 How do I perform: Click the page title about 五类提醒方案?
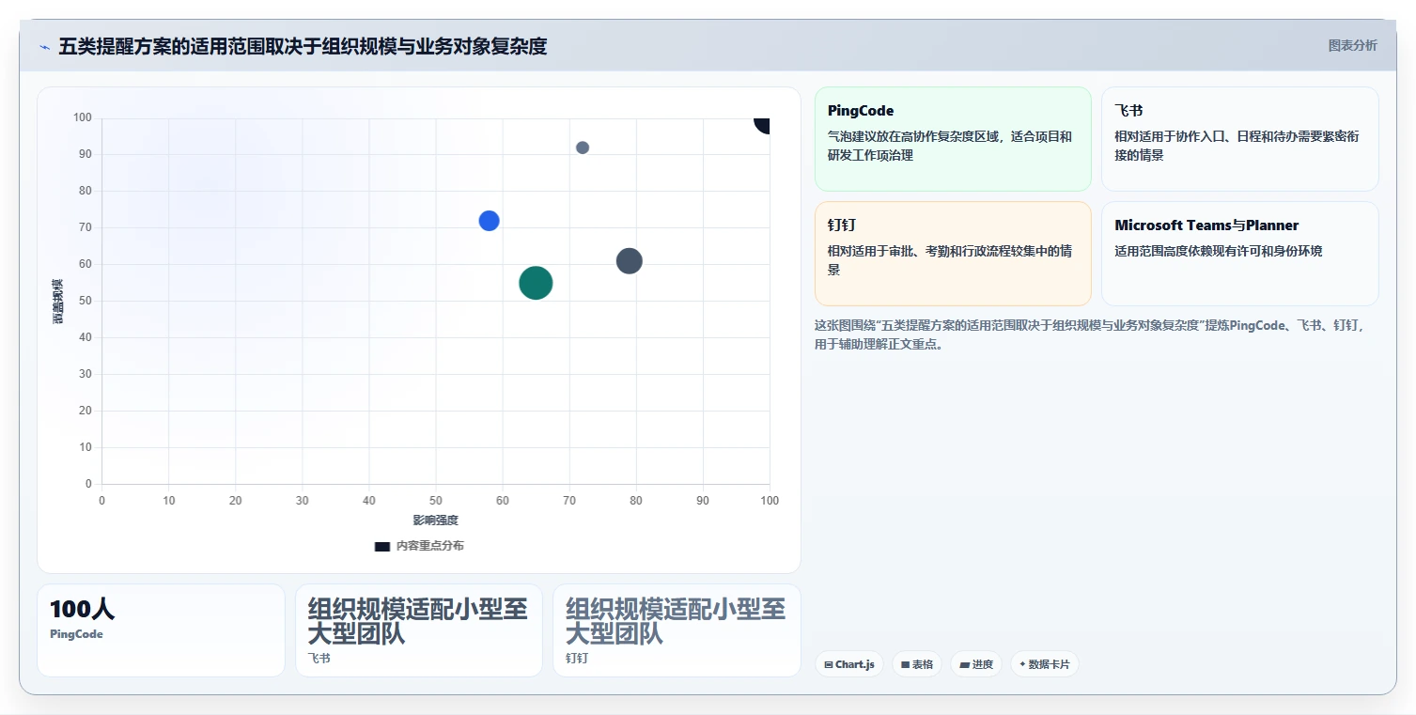(303, 46)
